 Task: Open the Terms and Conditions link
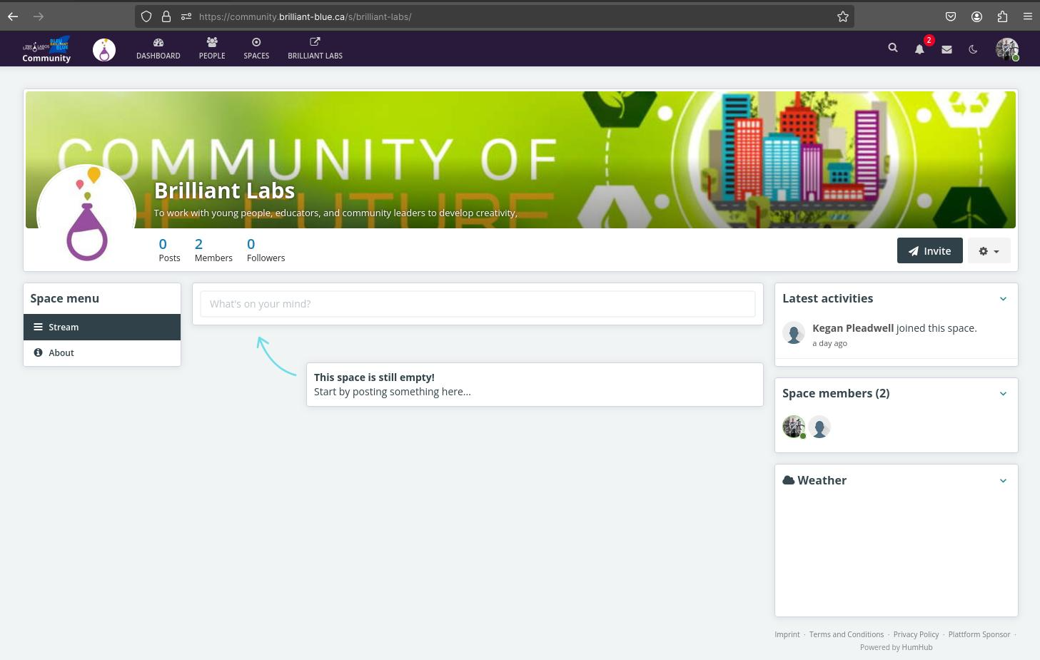tap(847, 634)
